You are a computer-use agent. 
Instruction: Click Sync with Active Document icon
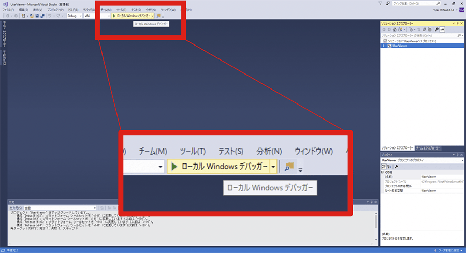[419, 29]
